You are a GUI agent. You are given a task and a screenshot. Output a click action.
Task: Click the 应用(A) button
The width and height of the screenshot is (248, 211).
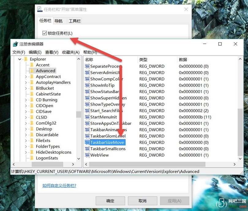pos(175,201)
